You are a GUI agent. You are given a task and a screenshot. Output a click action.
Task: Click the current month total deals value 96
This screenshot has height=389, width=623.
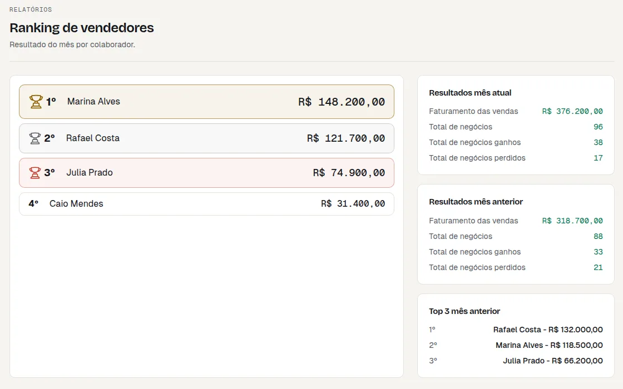click(x=598, y=127)
